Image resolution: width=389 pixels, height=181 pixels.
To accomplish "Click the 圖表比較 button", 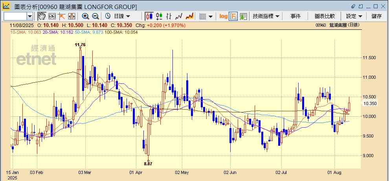I will [325, 16].
